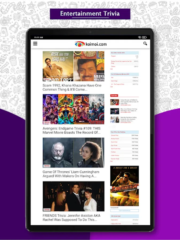Open Kabir Singh in Top Bollywood Movies list

tap(125, 81)
